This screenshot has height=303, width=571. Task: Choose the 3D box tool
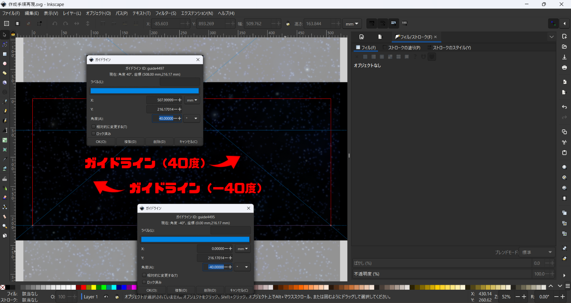pyautogui.click(x=5, y=82)
